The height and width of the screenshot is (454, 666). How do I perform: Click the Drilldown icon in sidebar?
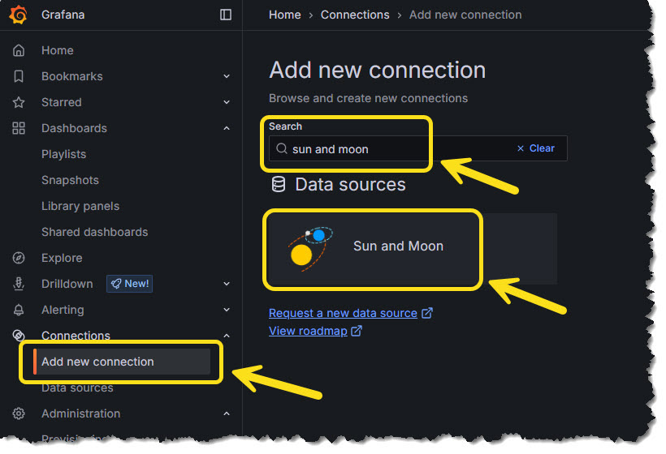pyautogui.click(x=19, y=284)
